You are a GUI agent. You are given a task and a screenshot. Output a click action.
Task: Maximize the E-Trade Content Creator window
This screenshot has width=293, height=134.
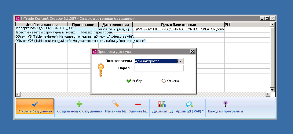267,19
